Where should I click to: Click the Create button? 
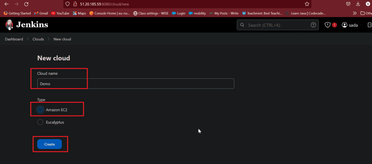tap(50, 144)
